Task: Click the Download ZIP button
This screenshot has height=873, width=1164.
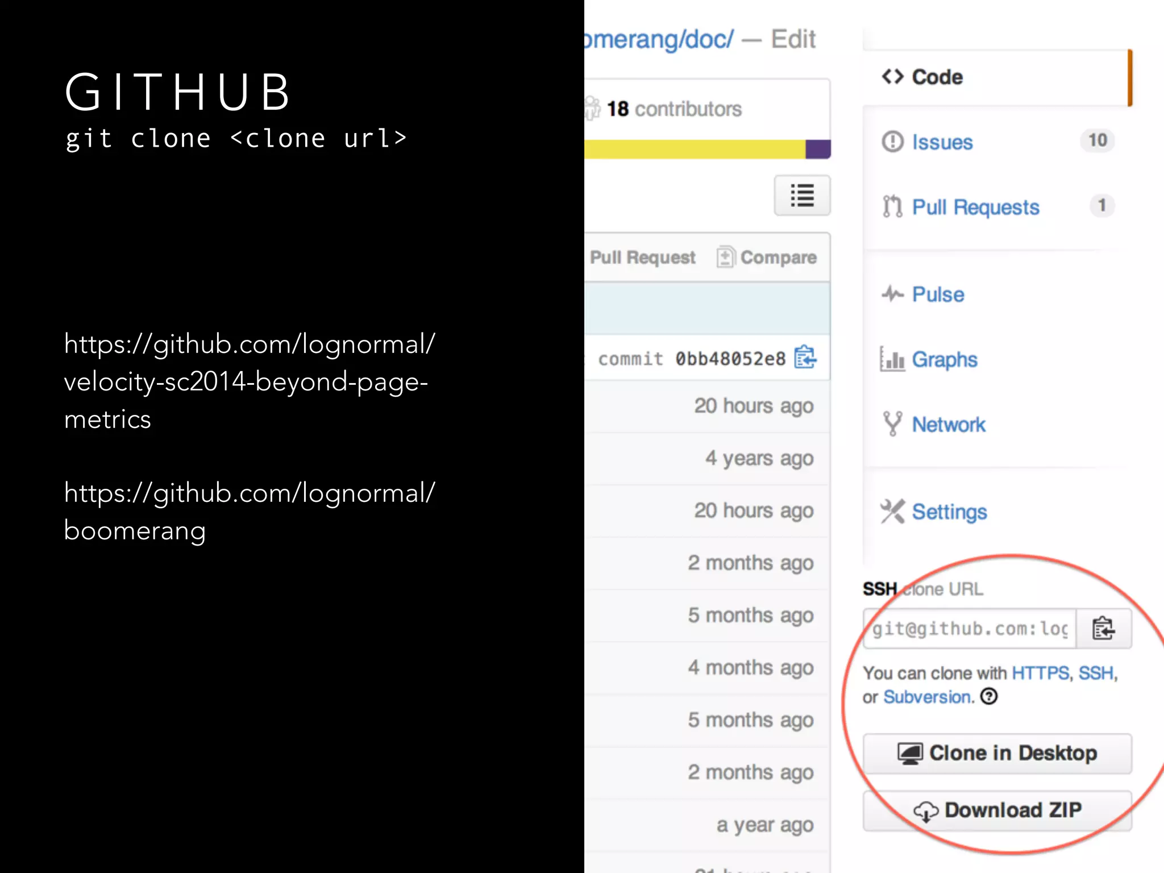Action: coord(997,810)
